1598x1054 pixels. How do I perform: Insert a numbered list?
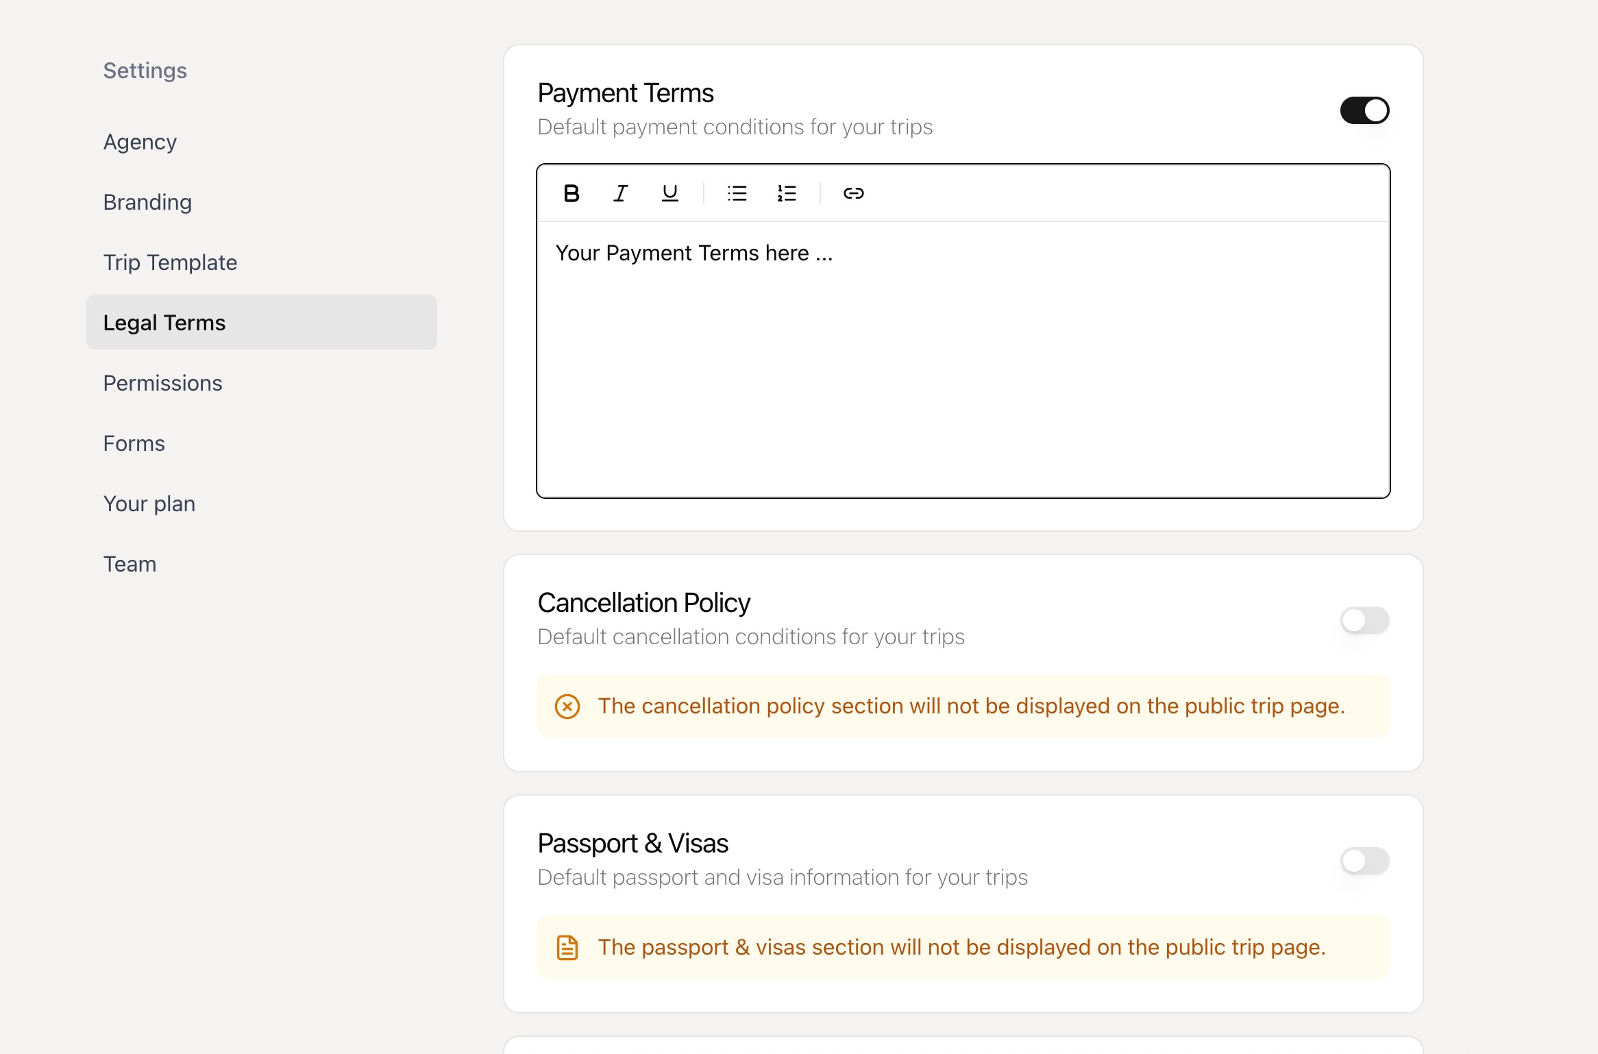click(x=786, y=193)
